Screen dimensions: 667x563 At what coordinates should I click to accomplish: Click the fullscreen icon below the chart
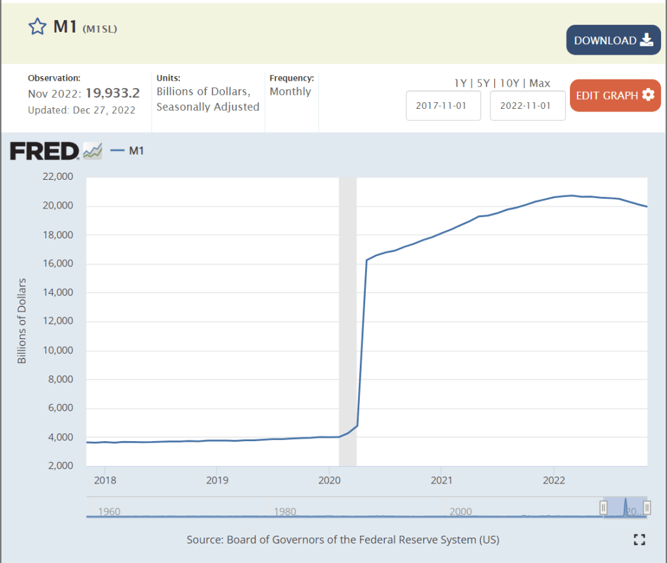[640, 539]
